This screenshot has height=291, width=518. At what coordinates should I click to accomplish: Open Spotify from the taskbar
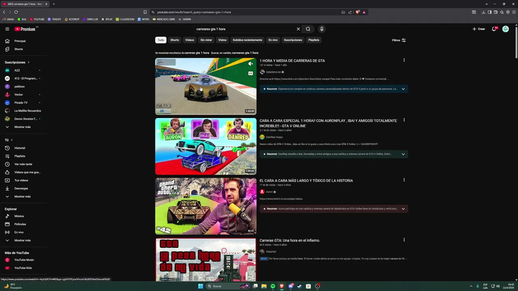click(273, 286)
